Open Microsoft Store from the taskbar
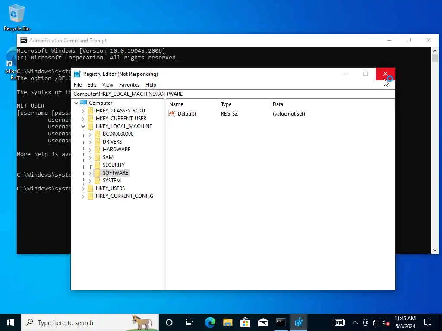Screen dimensions: 442x331 [246, 322]
